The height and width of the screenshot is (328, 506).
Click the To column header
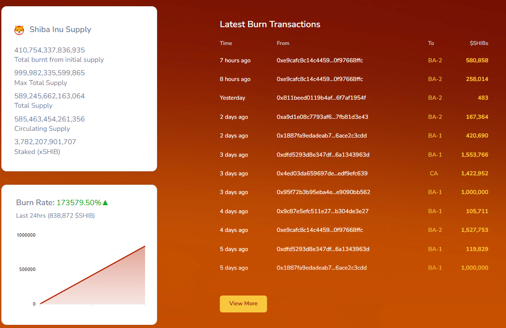coord(430,43)
